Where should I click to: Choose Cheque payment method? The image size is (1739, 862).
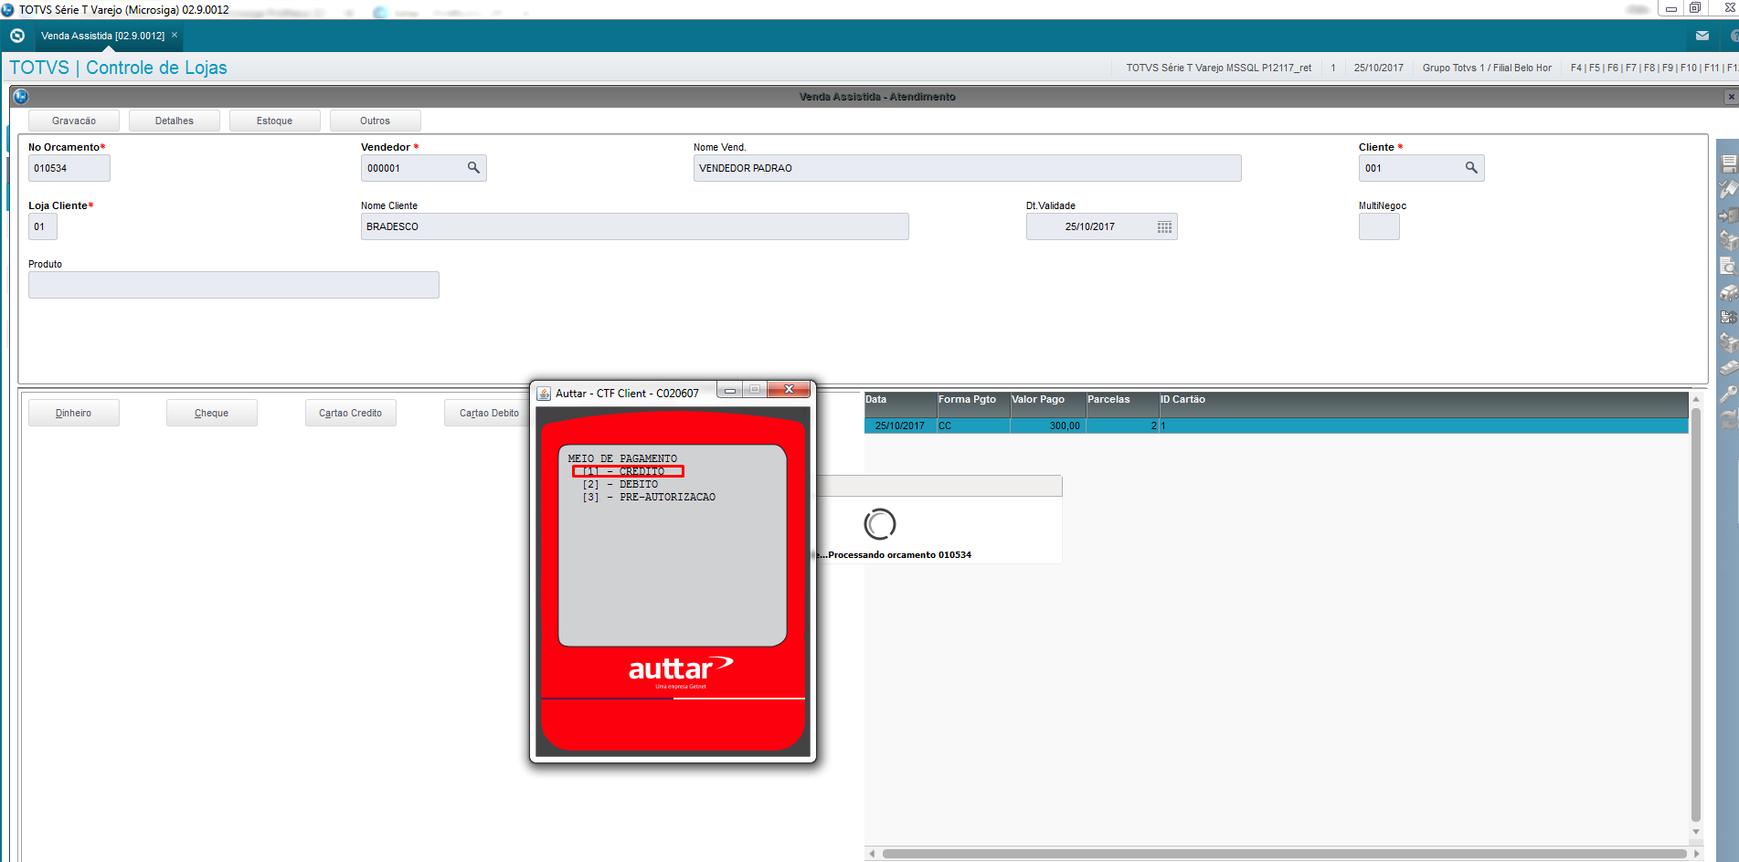(212, 413)
